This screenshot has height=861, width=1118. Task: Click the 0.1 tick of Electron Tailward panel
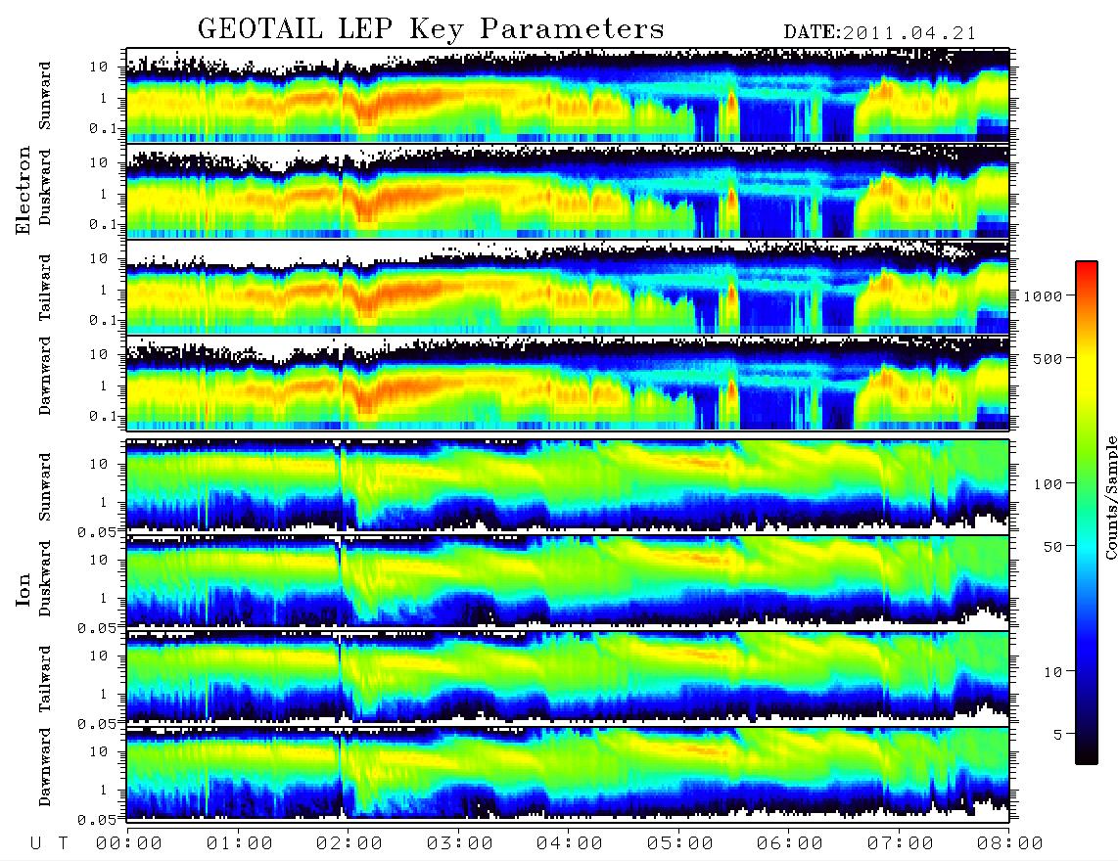pyautogui.click(x=105, y=321)
